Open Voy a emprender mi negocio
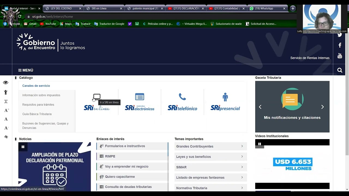This screenshot has height=196, width=349. click(133, 167)
